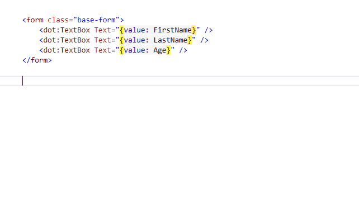
Task: Click highlighted closing brace after FirstName
Action: pyautogui.click(x=193, y=30)
